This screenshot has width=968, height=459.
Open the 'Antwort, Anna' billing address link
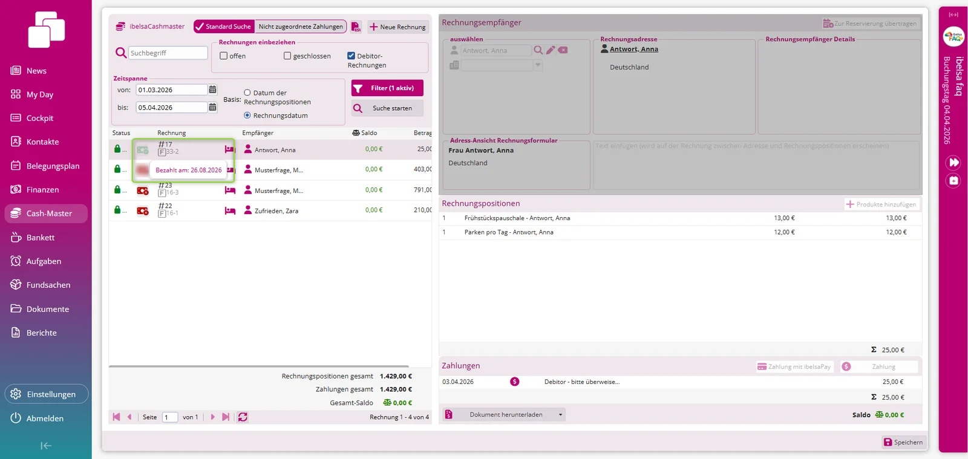634,49
